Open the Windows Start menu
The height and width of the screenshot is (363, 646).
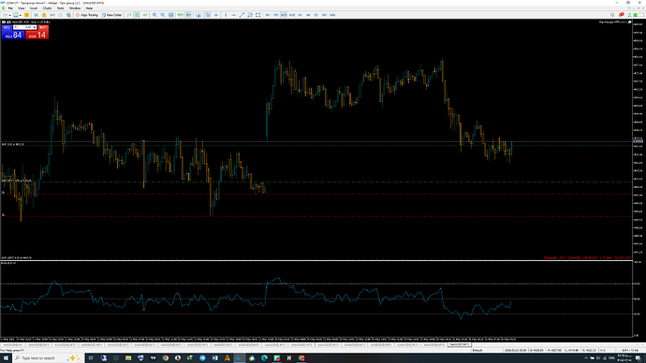pyautogui.click(x=6, y=358)
